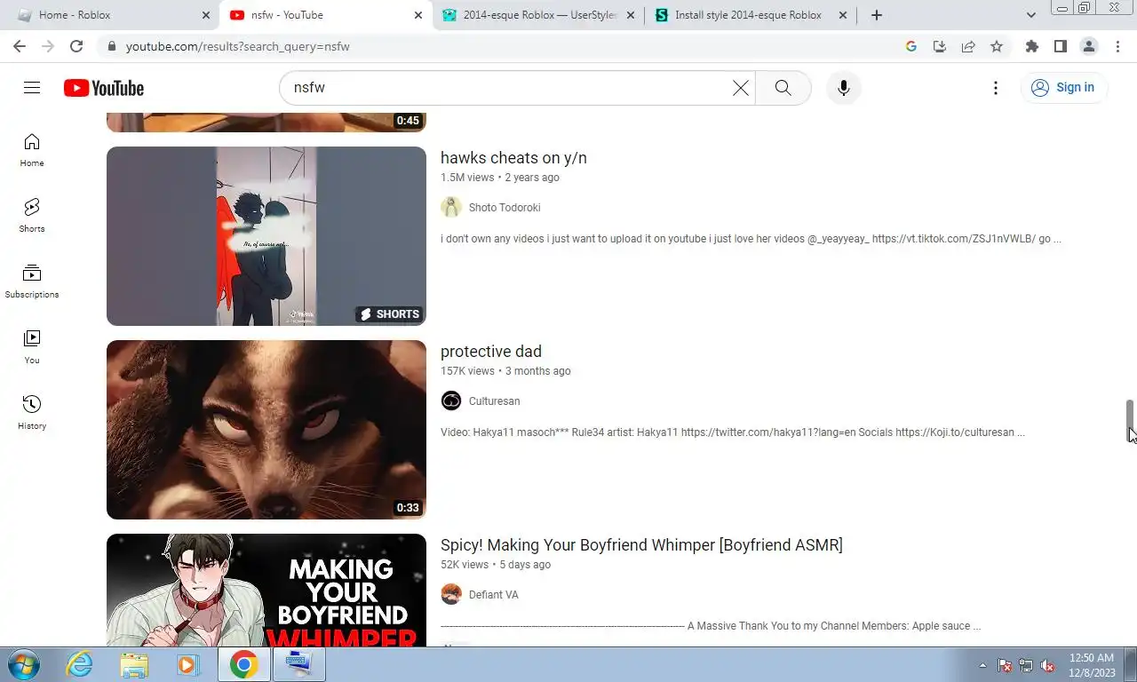Click the address bar URL
This screenshot has height=682, width=1137.
[238, 46]
